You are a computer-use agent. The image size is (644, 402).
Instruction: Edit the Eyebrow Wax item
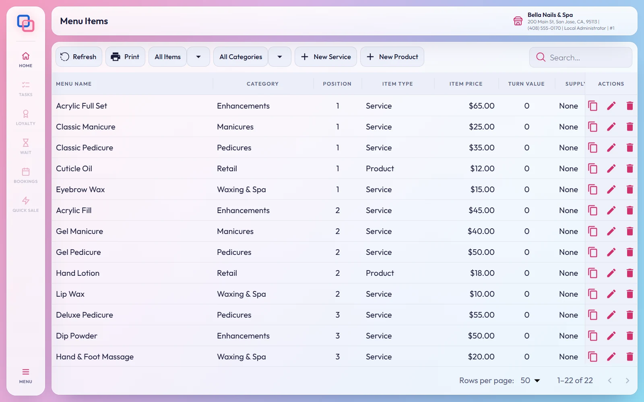tap(611, 189)
